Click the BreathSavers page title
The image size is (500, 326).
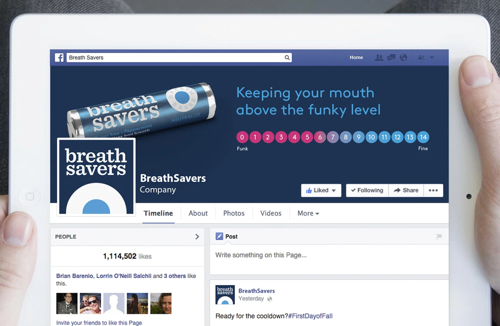pos(173,178)
